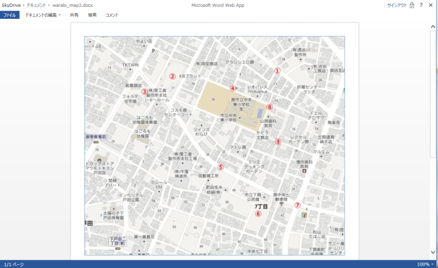Click map marker number 9 on the map

point(278,142)
